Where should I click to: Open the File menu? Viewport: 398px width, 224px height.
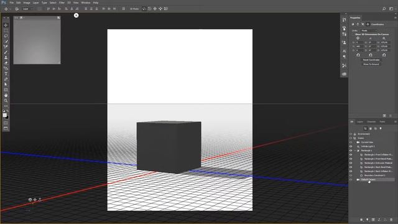11,2
